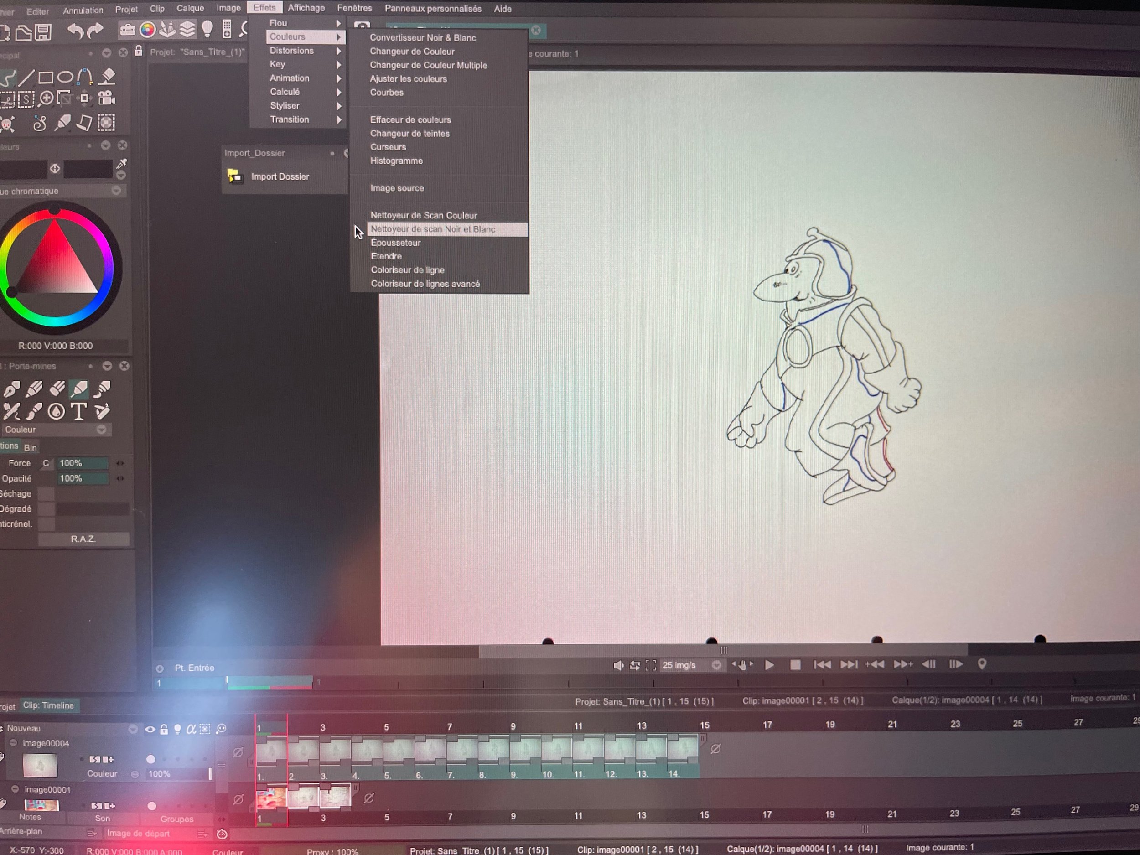Toggle the loop playback icon
The image size is (1140, 855).
[x=635, y=665]
